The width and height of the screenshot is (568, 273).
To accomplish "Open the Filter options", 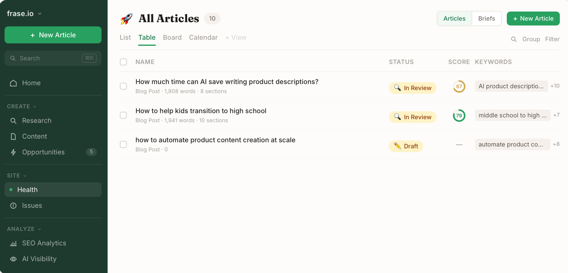I will coord(552,39).
